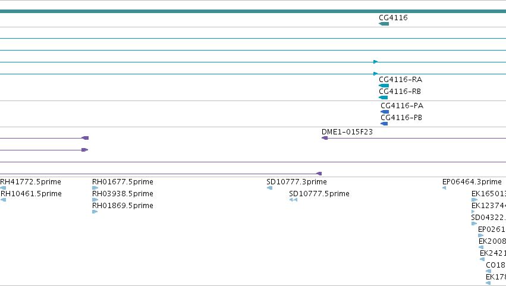
Task: Select the blue CG4116-PA glyph
Action: 385,112
